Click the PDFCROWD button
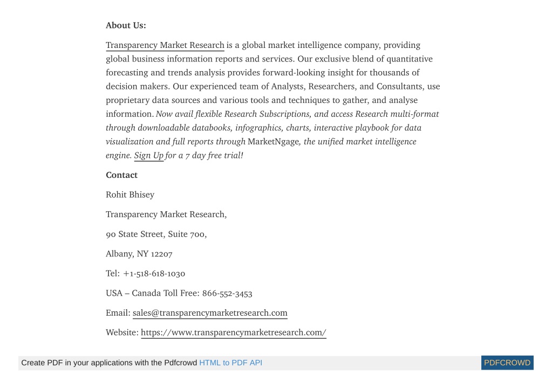 click(507, 363)
